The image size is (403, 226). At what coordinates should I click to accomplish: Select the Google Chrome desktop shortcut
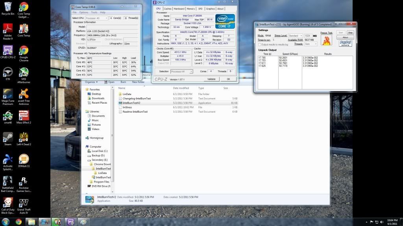click(24, 53)
